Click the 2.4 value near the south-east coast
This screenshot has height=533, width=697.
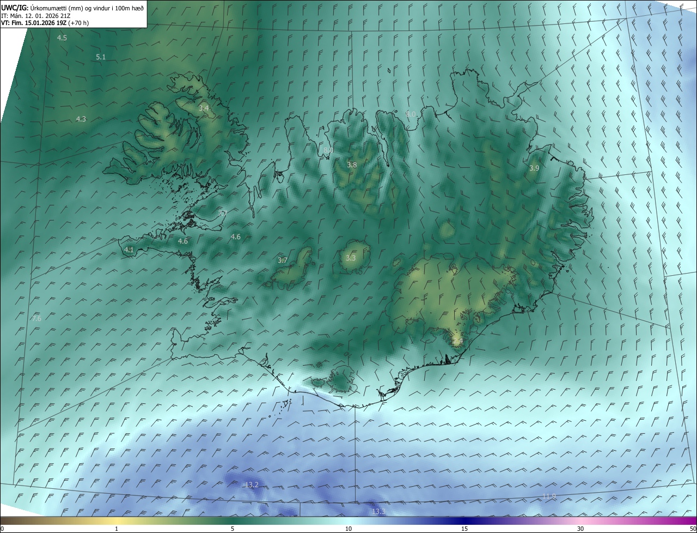click(x=458, y=342)
